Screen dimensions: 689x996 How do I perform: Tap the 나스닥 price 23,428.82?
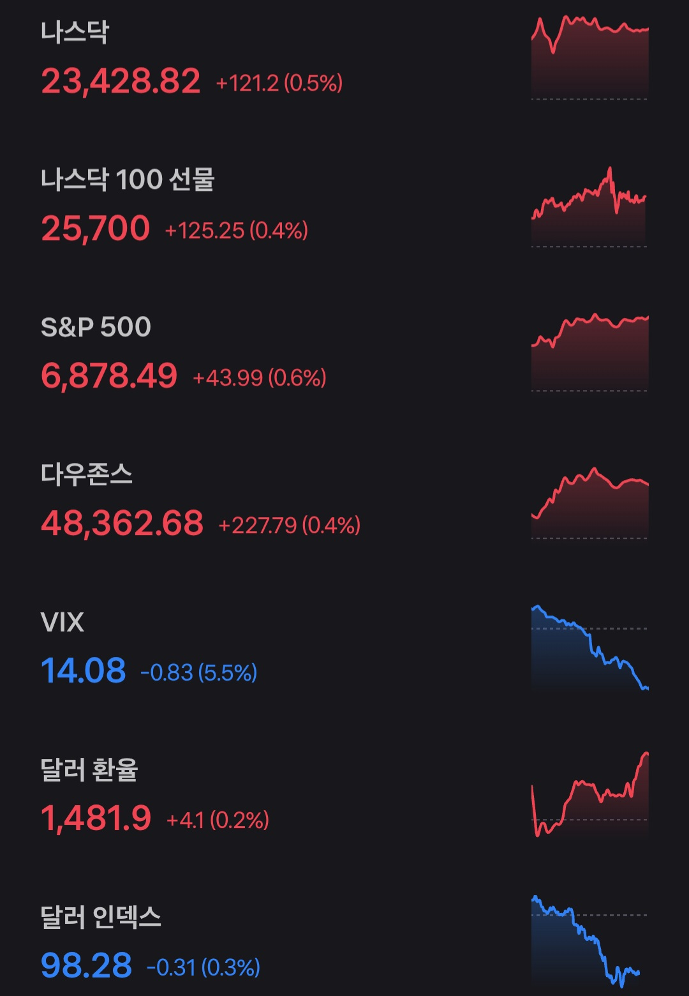click(121, 82)
